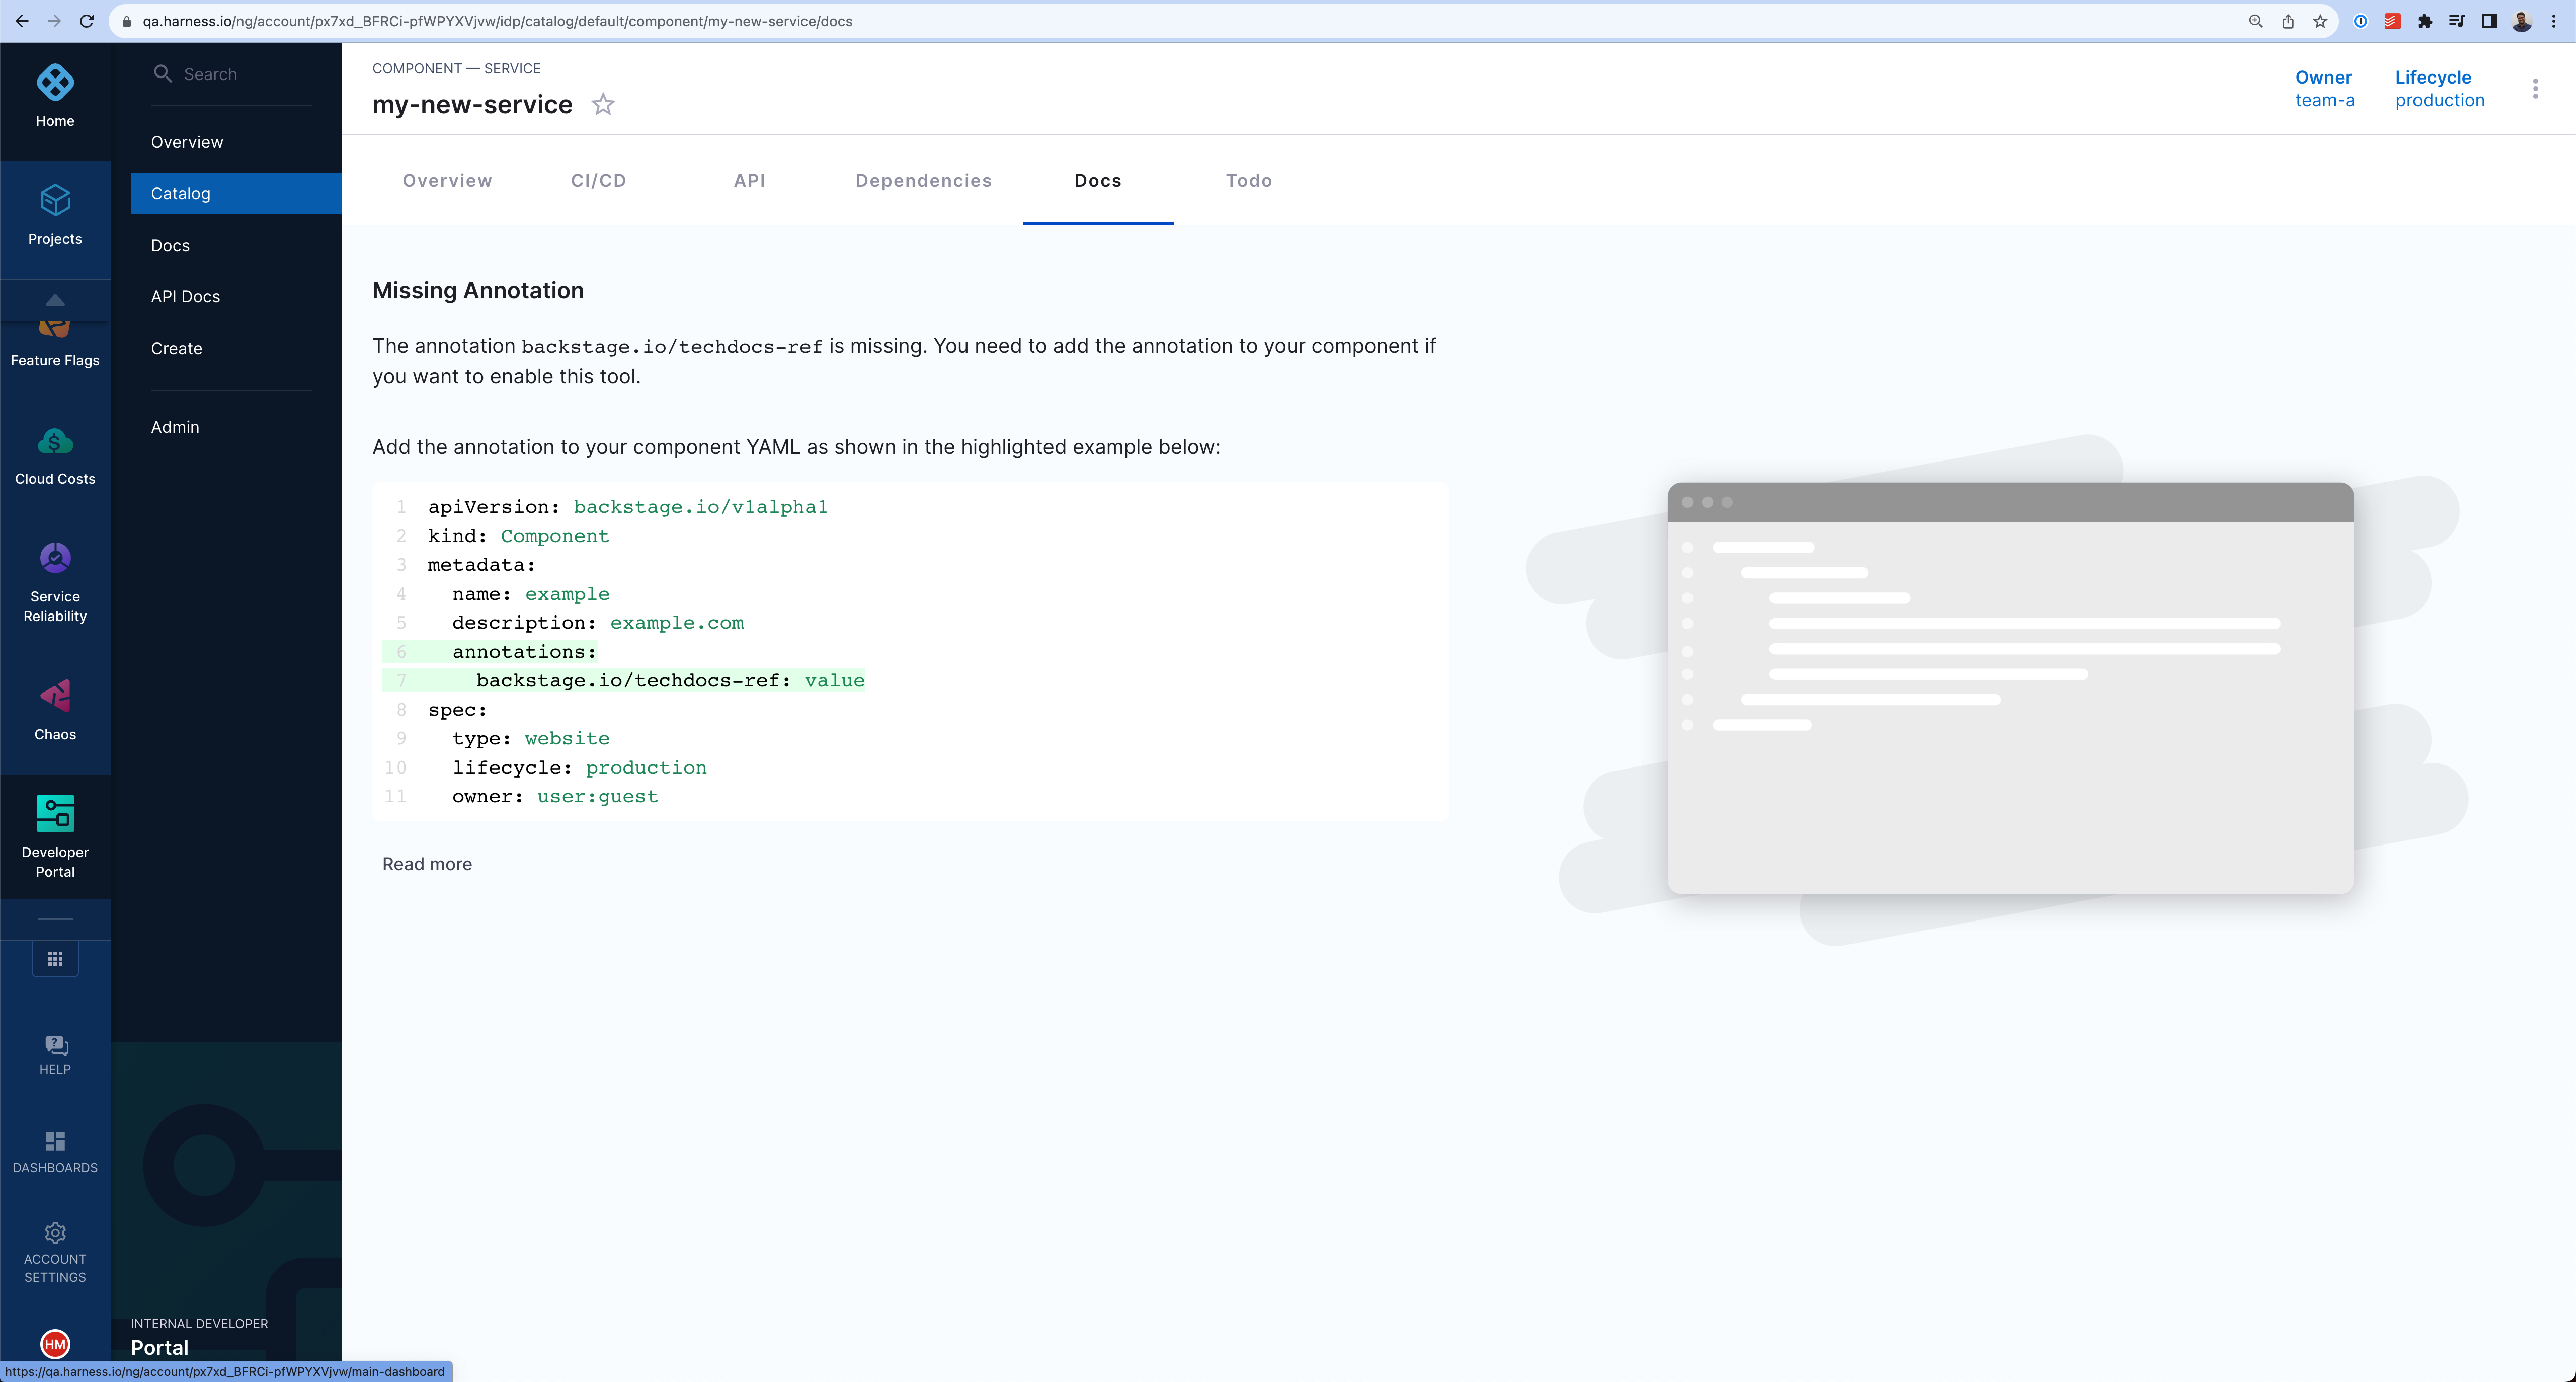This screenshot has width=2576, height=1382.
Task: Open Account Settings gear icon
Action: (55, 1233)
